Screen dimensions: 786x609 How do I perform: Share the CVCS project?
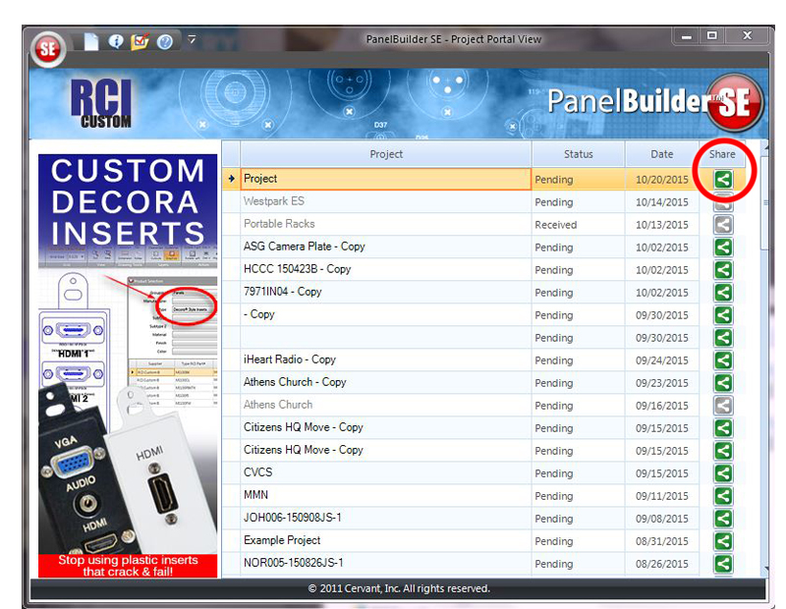(723, 473)
